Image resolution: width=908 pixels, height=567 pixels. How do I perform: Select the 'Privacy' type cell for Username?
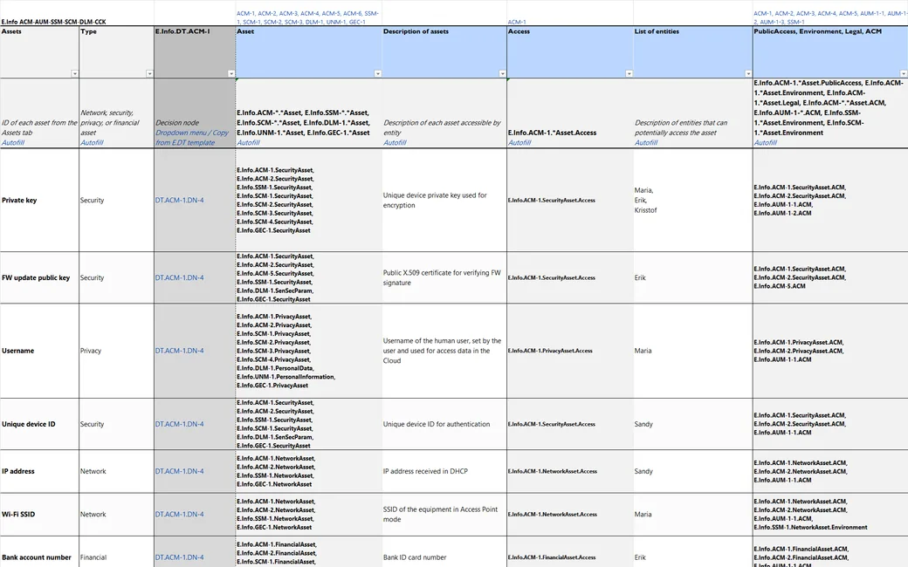(x=116, y=351)
